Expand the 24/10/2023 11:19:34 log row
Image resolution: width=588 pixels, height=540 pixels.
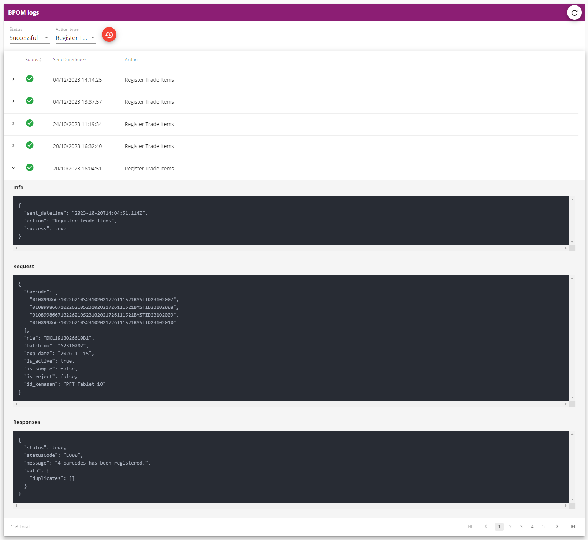14,123
